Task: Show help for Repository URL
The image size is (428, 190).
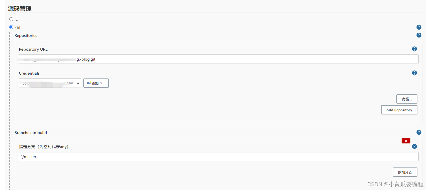Action: point(414,49)
